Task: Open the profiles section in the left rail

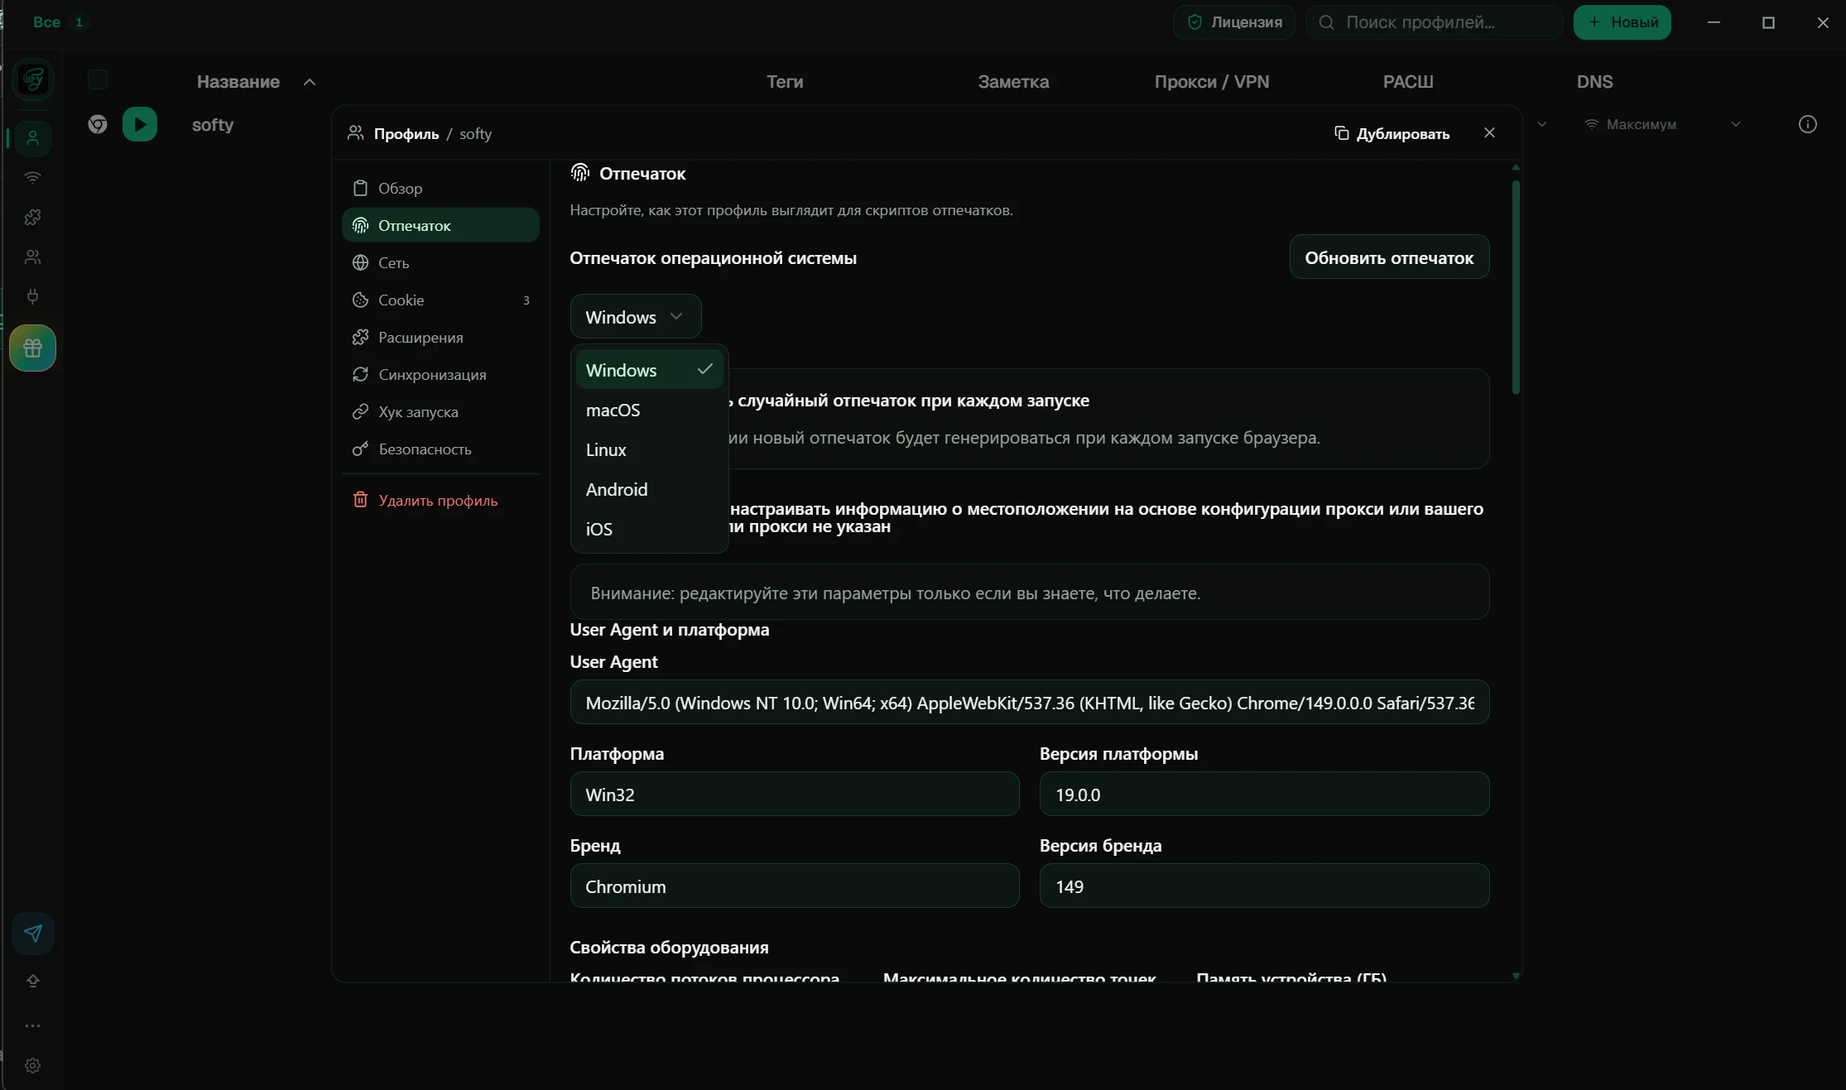Action: point(33,137)
